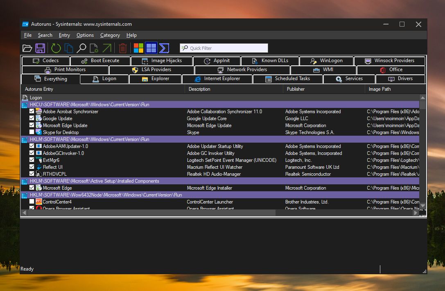Screen dimensions: 445x291
Task: Sort by the Publisher column header
Action: point(324,89)
